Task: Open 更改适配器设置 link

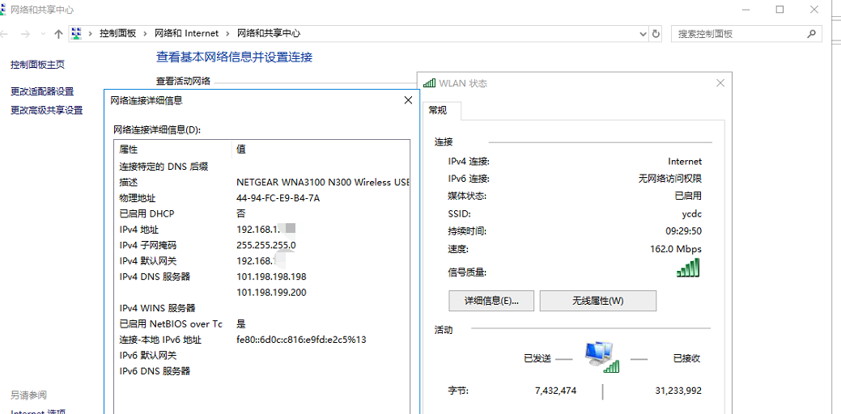Action: click(x=42, y=91)
